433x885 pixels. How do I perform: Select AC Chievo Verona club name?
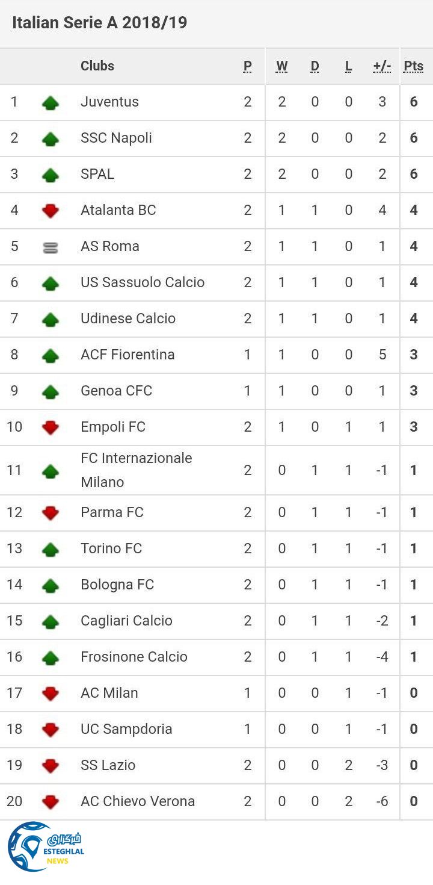pyautogui.click(x=138, y=801)
